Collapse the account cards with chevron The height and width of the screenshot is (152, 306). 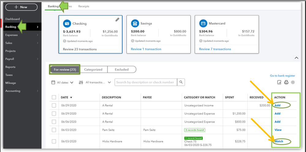(x=296, y=58)
